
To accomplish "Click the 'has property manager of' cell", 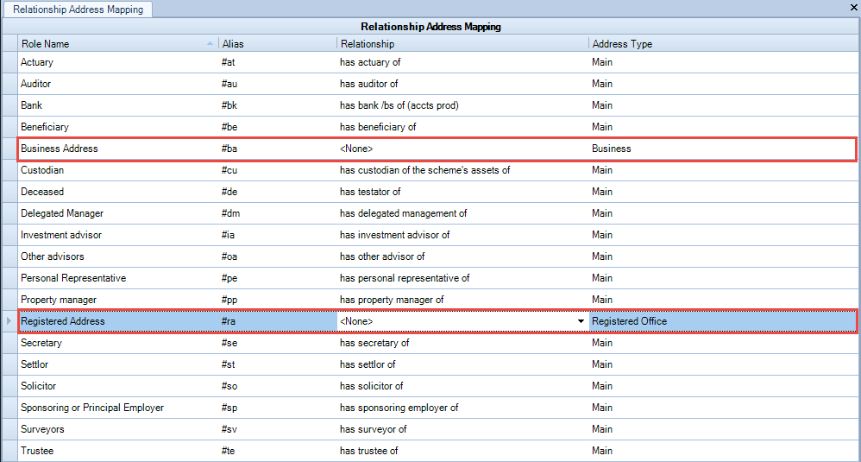I will [462, 300].
